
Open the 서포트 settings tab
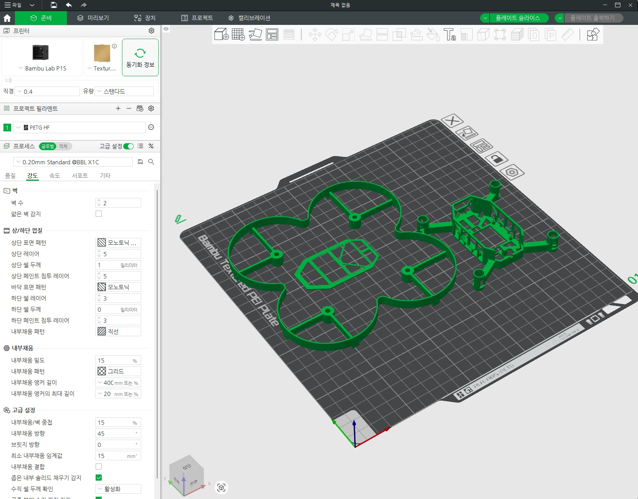[x=80, y=175]
